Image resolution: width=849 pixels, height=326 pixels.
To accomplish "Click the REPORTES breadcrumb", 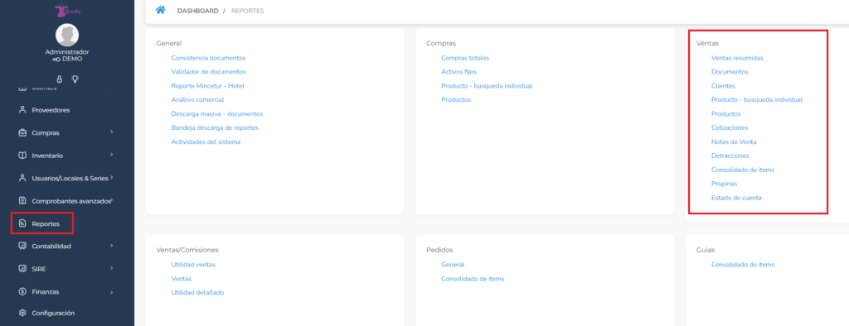I will pyautogui.click(x=247, y=11).
